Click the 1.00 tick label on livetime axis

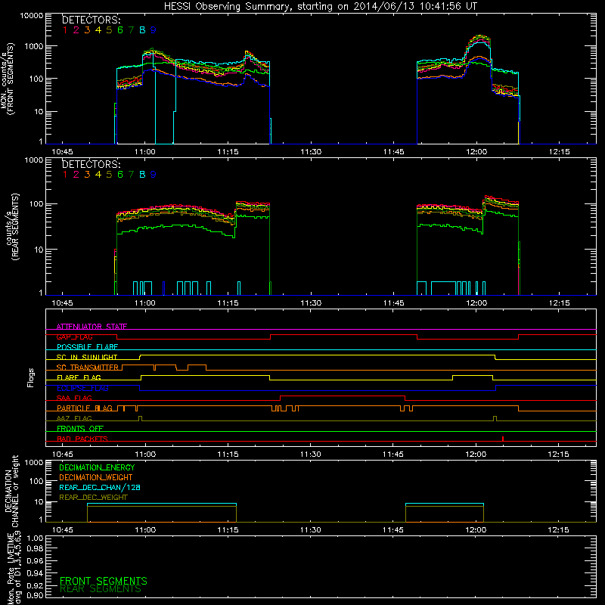point(35,538)
